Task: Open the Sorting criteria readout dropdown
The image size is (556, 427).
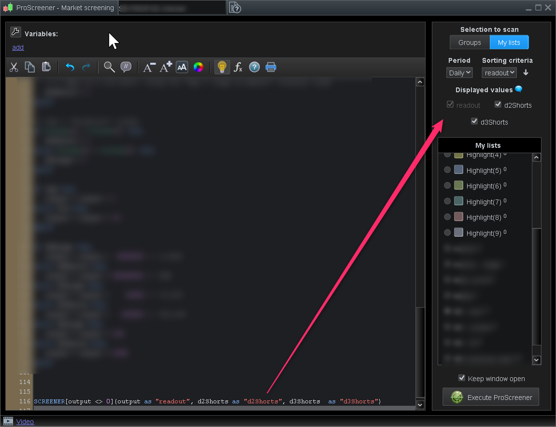Action: 499,73
